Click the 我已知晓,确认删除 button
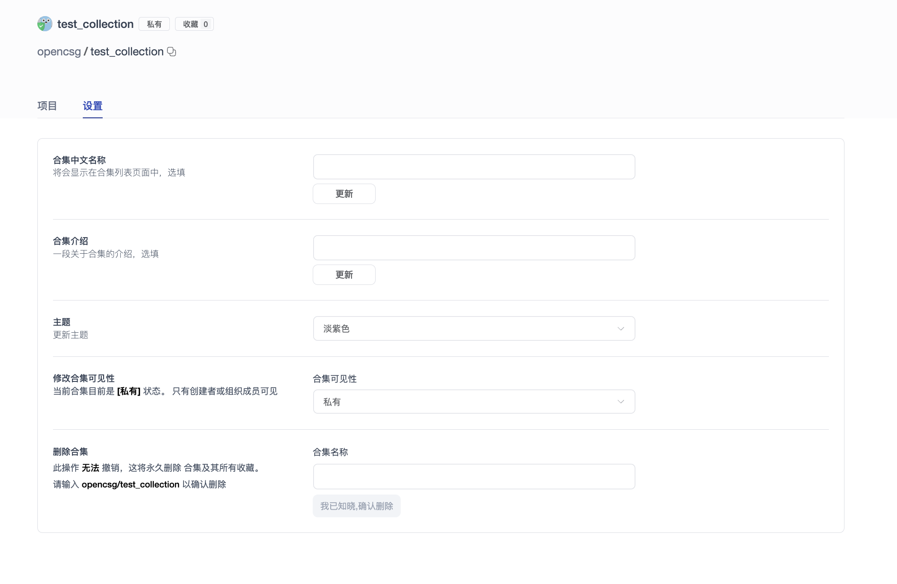This screenshot has height=584, width=897. point(357,506)
